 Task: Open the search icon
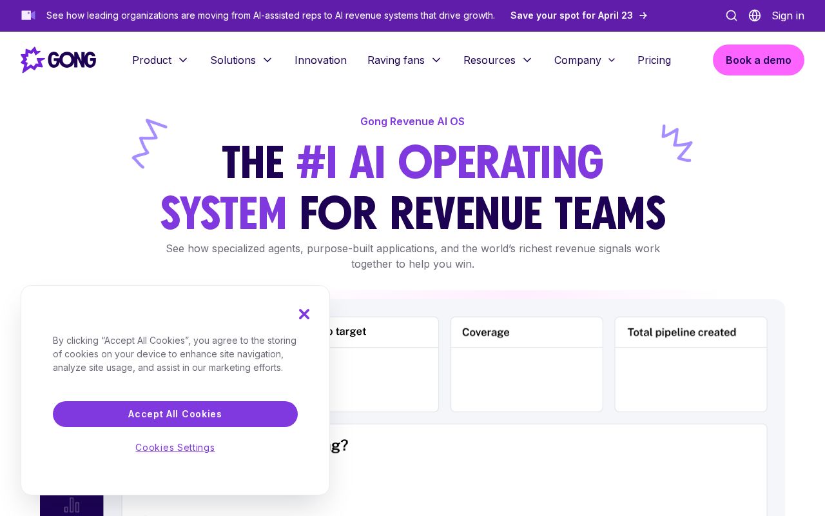click(732, 15)
